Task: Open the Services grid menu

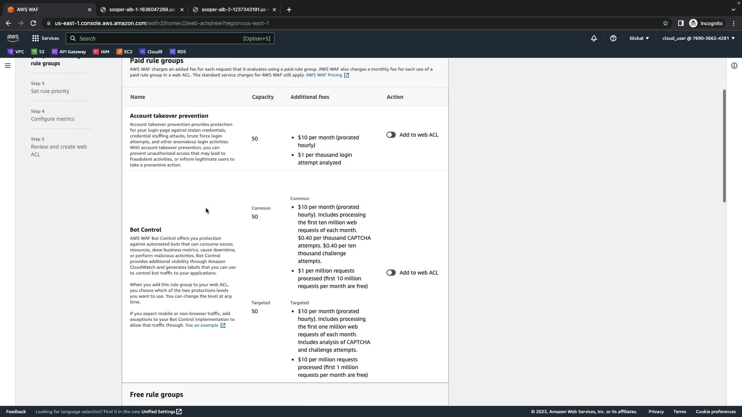Action: [46, 38]
